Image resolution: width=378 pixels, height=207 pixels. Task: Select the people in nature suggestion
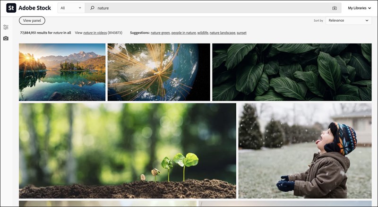[183, 33]
